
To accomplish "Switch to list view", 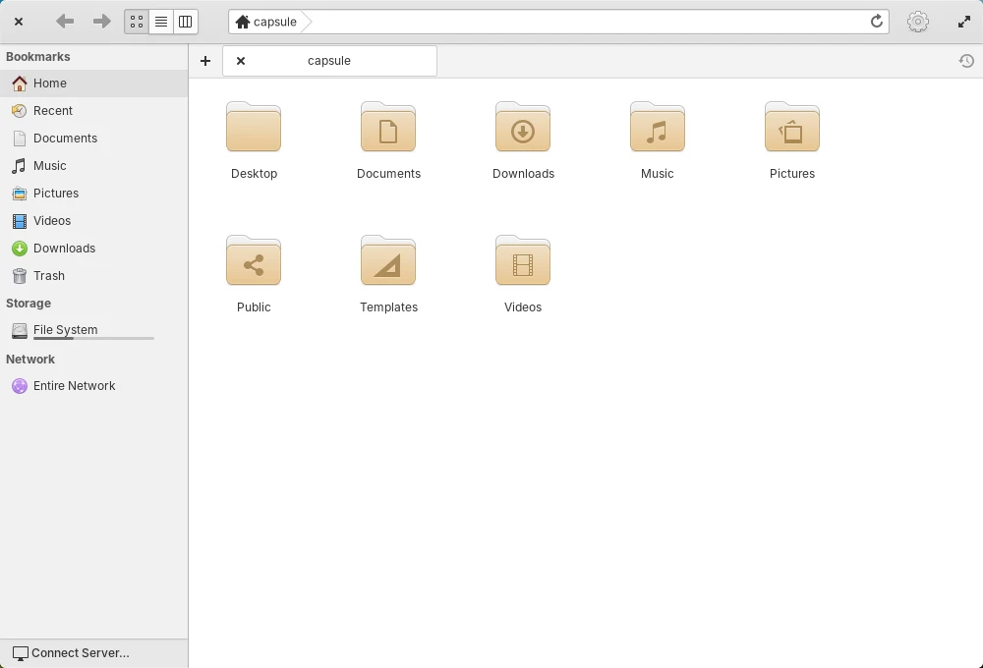I will coord(161,22).
